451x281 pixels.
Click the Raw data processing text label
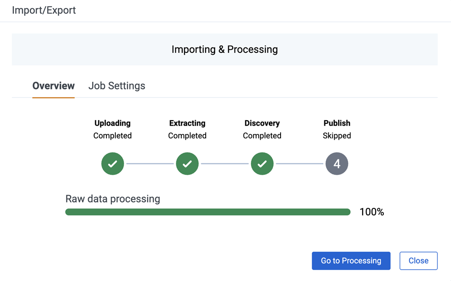coord(113,199)
